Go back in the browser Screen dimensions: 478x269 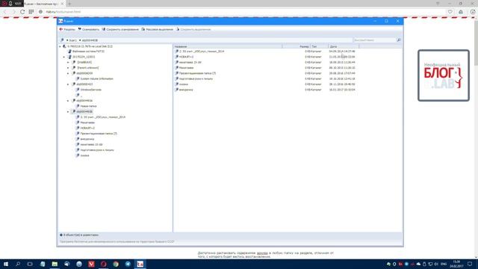tap(5, 12)
